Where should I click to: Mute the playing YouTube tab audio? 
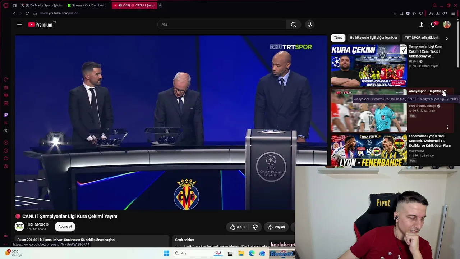pos(120,5)
